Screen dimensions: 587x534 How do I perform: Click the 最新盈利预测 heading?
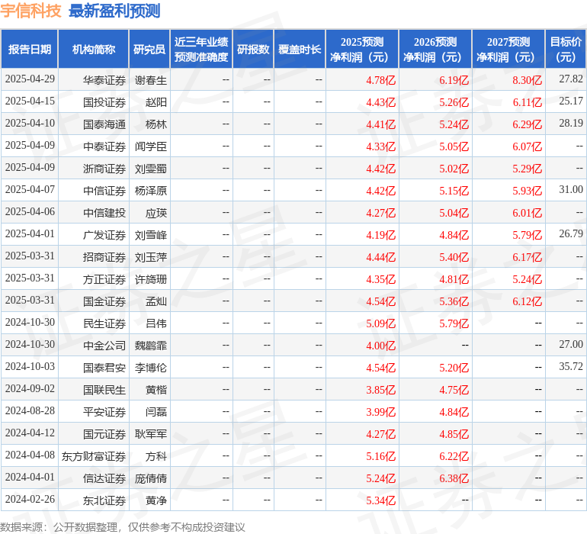[x=114, y=11]
